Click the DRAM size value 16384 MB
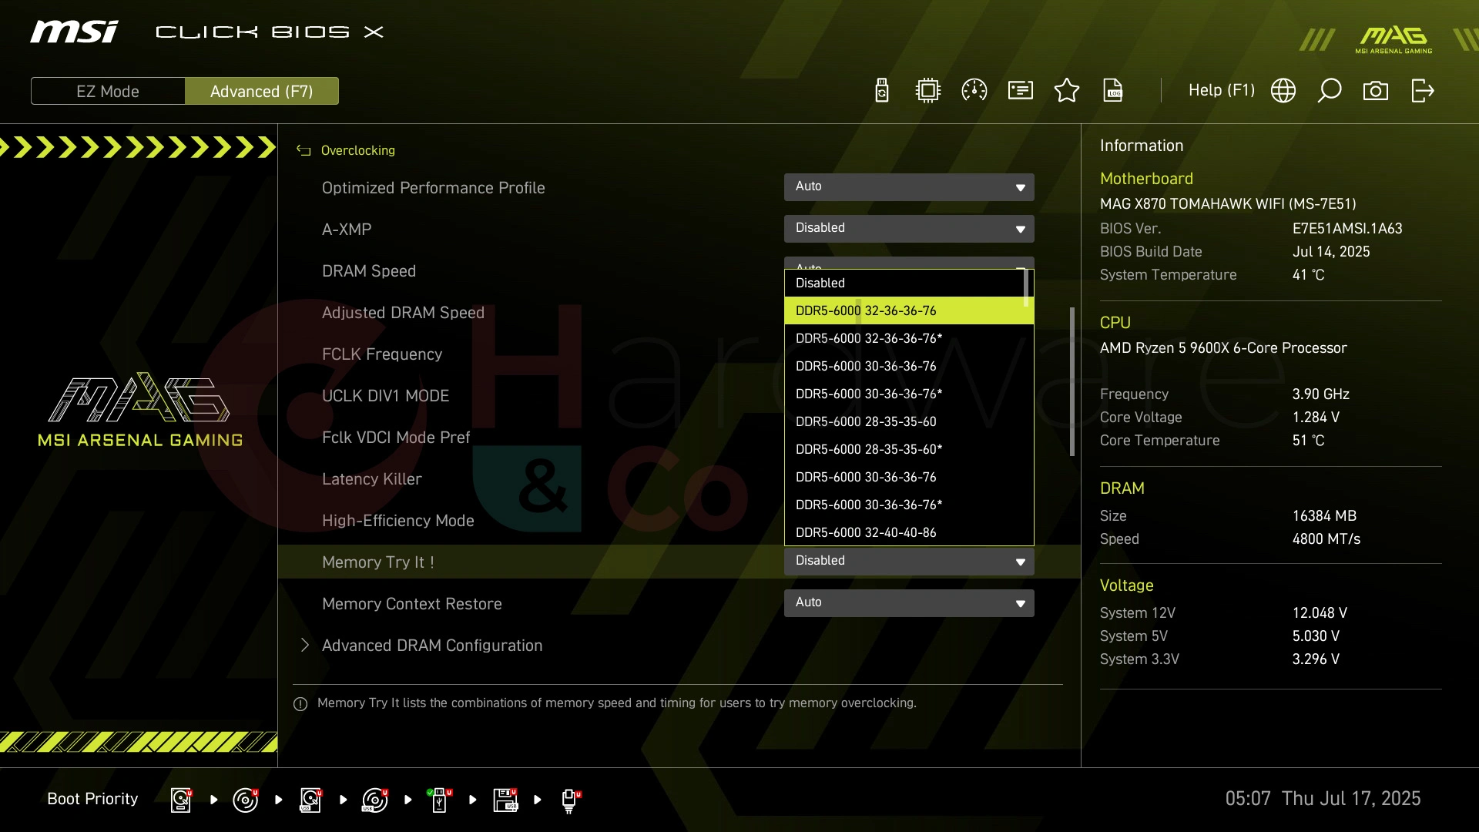The width and height of the screenshot is (1479, 832). [x=1324, y=516]
